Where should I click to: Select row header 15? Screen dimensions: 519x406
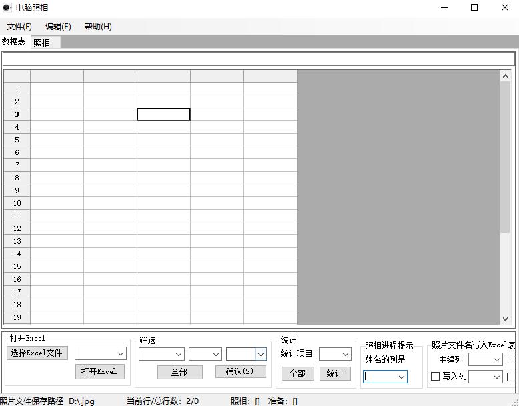(x=17, y=266)
